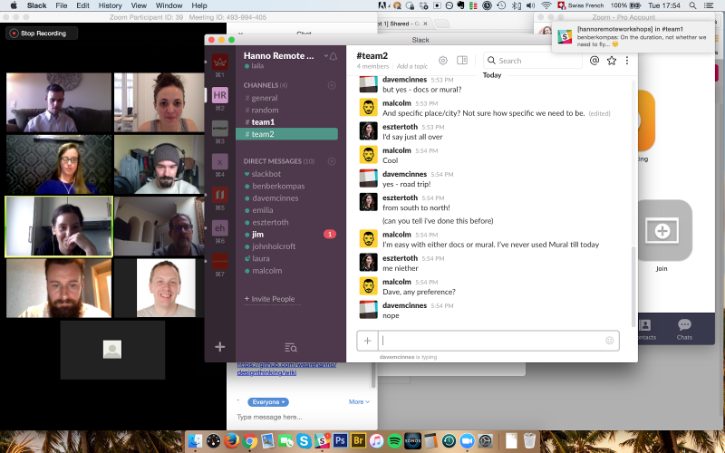Stop Recording in Zoom window

click(42, 34)
